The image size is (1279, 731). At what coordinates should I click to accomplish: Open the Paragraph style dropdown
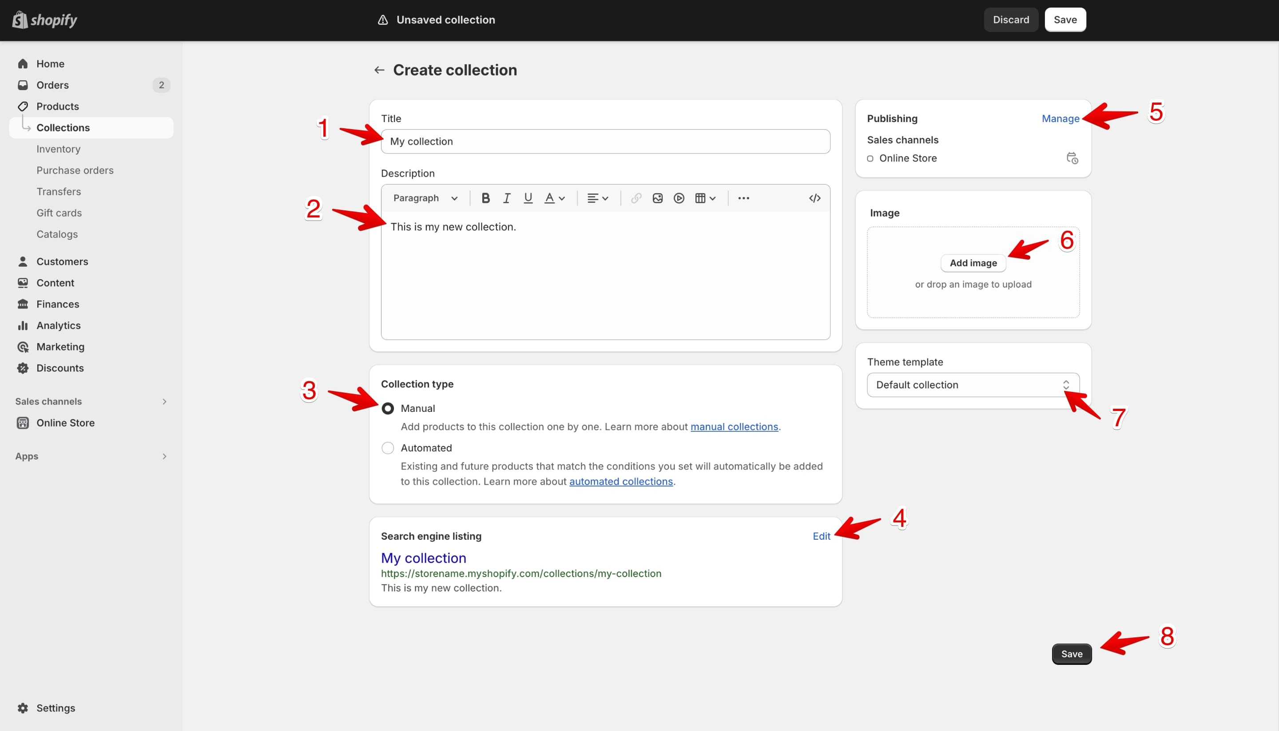[x=425, y=198]
